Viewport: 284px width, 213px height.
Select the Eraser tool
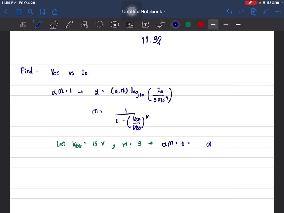click(54, 24)
